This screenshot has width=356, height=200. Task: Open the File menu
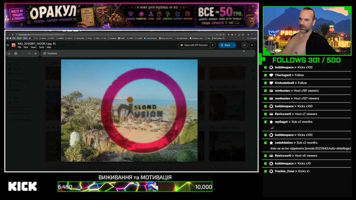click(19, 47)
